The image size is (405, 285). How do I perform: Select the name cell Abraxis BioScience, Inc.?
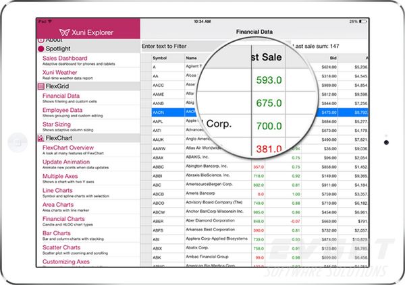[218, 175]
